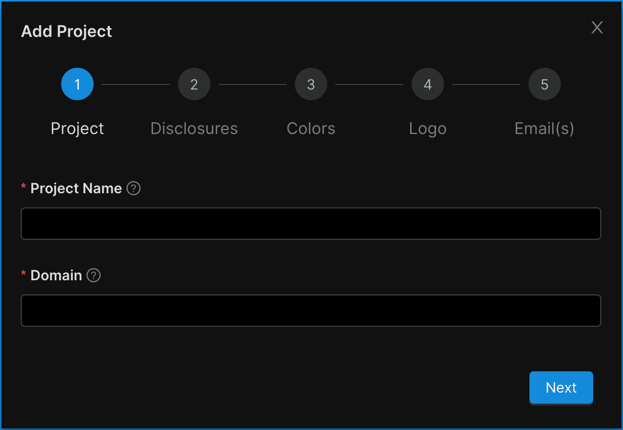Click the Project Name input field

pyautogui.click(x=310, y=224)
